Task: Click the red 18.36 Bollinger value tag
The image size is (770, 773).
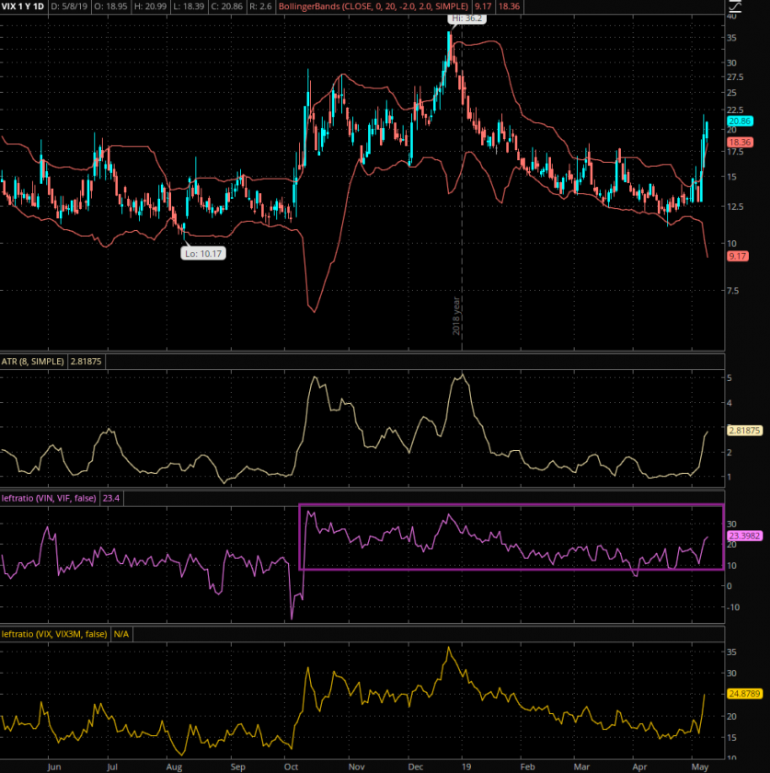Action: tap(741, 142)
